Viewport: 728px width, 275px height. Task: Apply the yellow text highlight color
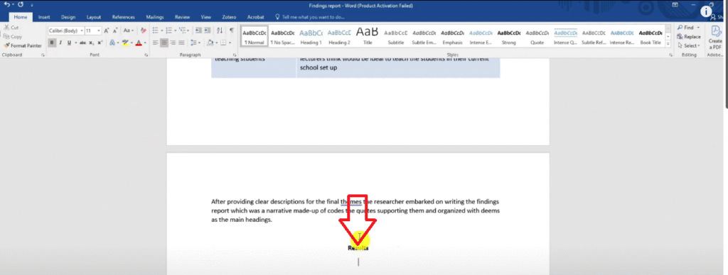124,43
